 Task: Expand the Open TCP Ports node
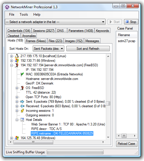(17, 97)
